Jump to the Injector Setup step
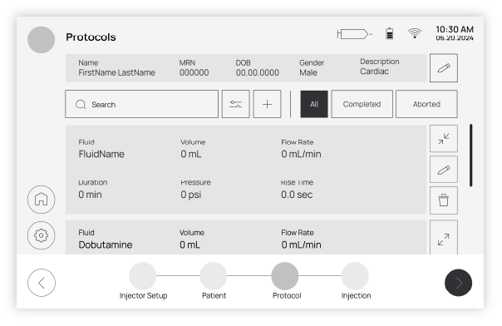 pos(143,276)
